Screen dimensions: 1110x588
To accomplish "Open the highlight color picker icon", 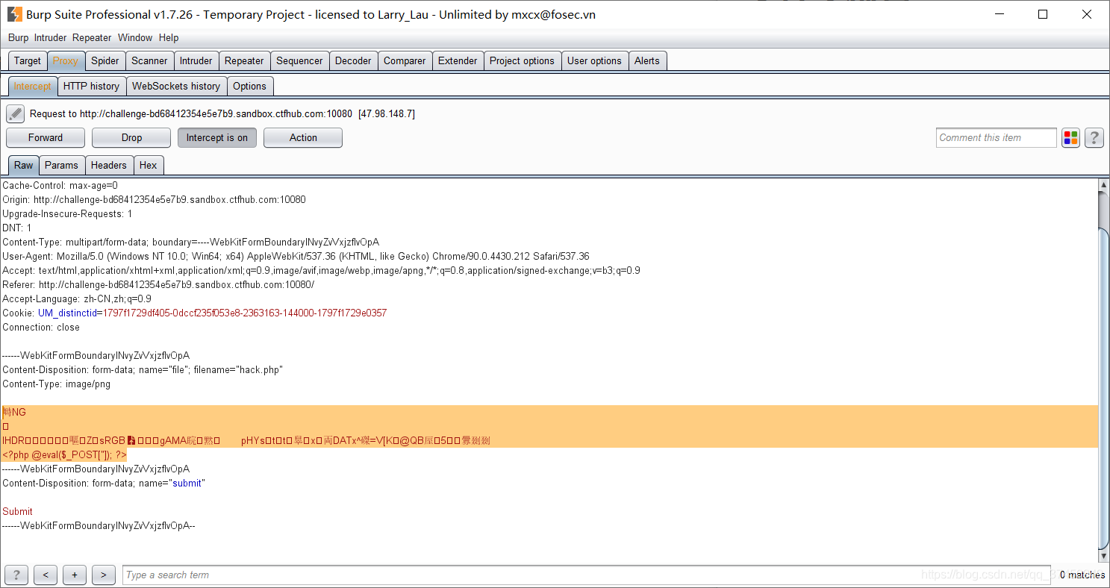I will pyautogui.click(x=1071, y=137).
